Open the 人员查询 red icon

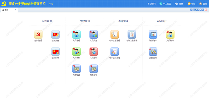pos(94,52)
